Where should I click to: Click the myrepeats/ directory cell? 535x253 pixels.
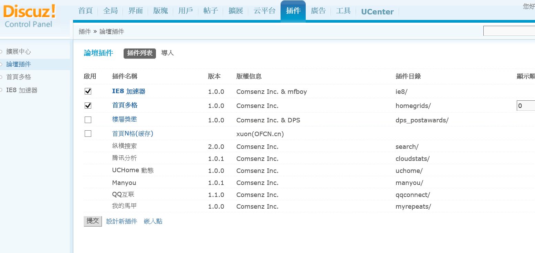point(413,207)
